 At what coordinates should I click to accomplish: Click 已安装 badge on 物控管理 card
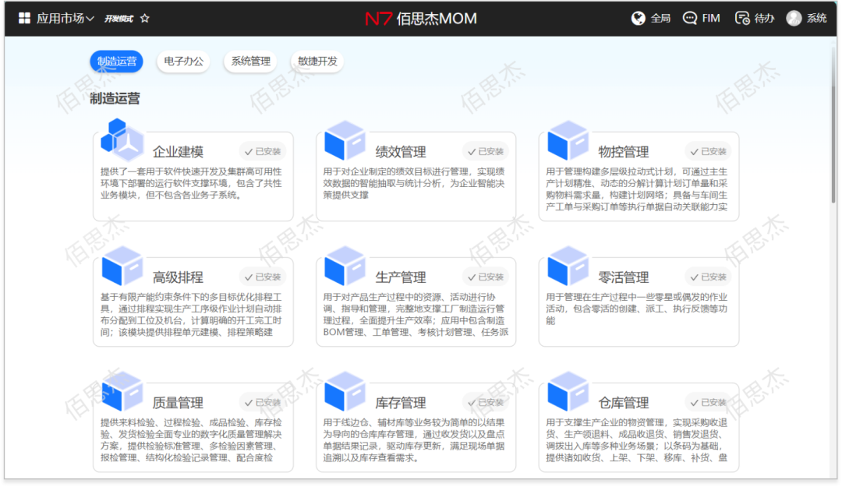tap(708, 152)
